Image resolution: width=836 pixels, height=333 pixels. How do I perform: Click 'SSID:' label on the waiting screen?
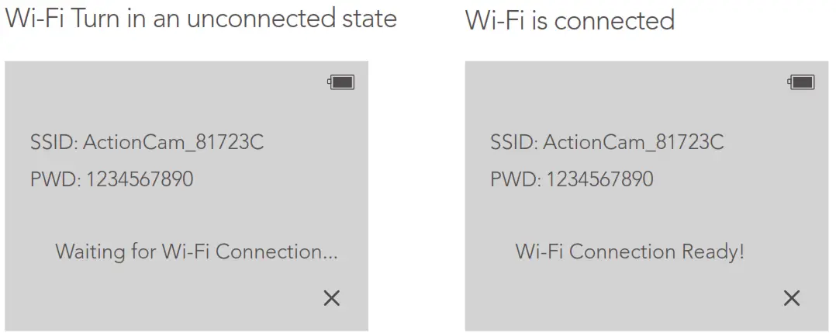(x=54, y=142)
